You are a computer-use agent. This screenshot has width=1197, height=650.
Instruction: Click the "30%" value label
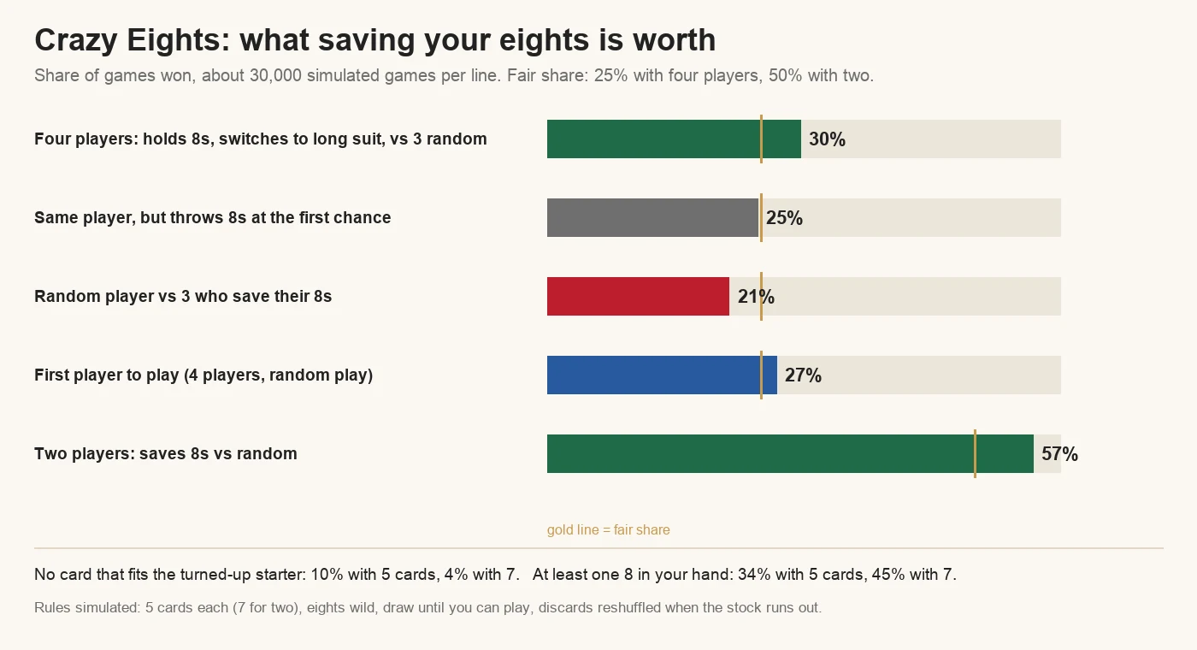click(827, 139)
